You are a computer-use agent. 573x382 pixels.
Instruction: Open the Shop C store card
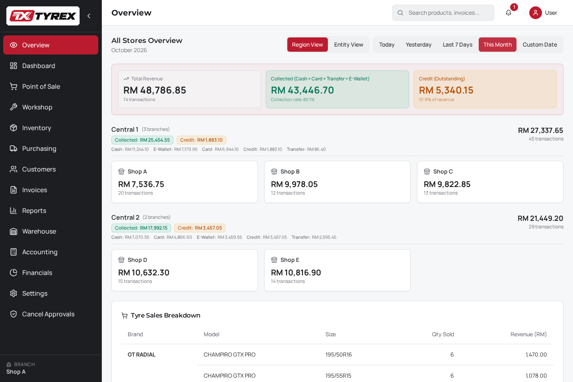tap(490, 182)
